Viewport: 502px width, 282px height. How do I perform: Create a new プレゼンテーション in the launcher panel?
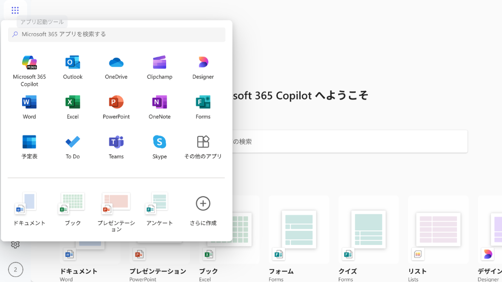tap(116, 212)
